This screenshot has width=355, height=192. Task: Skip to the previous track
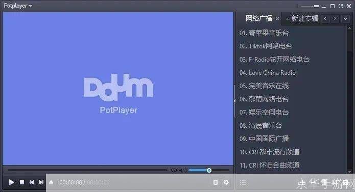click(32, 182)
